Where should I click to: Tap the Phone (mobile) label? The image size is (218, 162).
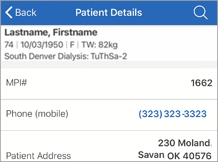(x=37, y=114)
